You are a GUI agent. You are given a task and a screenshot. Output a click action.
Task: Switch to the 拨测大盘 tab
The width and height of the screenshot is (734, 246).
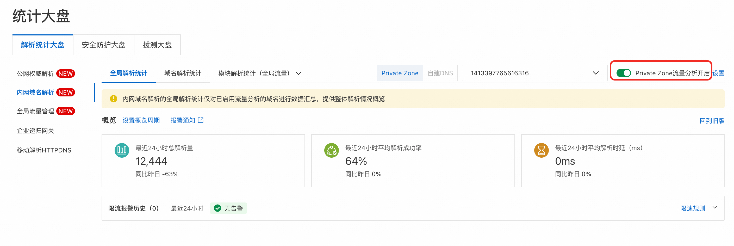tap(157, 45)
